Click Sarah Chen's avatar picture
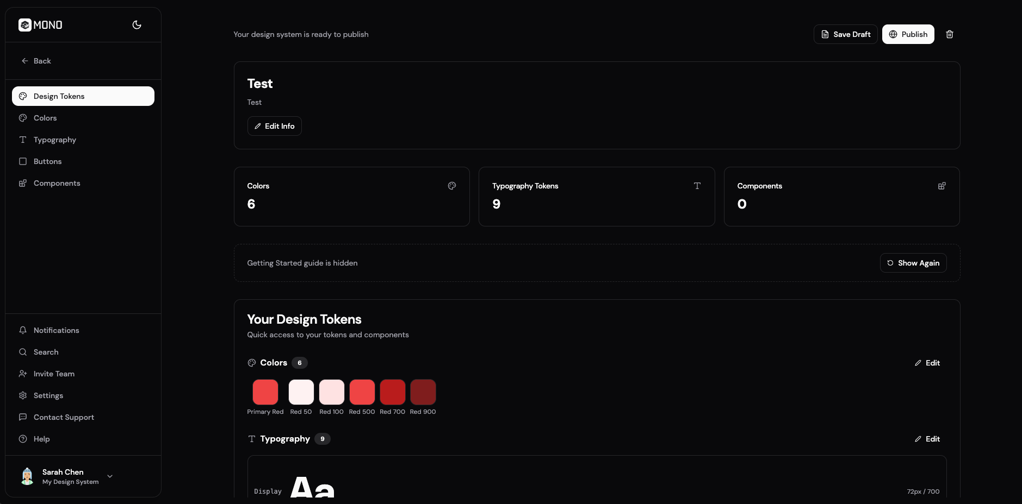The image size is (1022, 504). pos(27,476)
